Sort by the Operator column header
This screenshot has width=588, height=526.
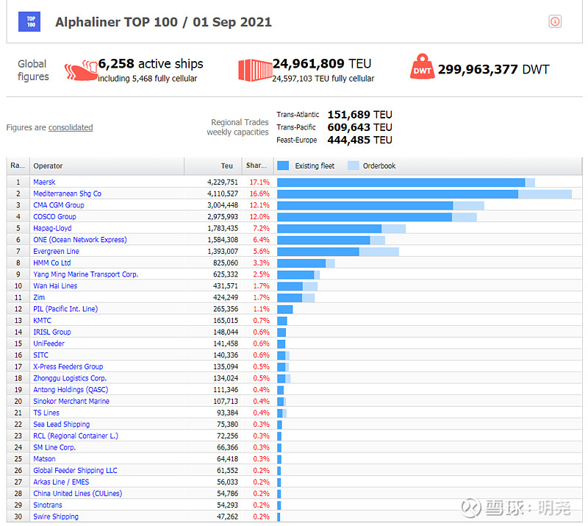[x=107, y=166]
